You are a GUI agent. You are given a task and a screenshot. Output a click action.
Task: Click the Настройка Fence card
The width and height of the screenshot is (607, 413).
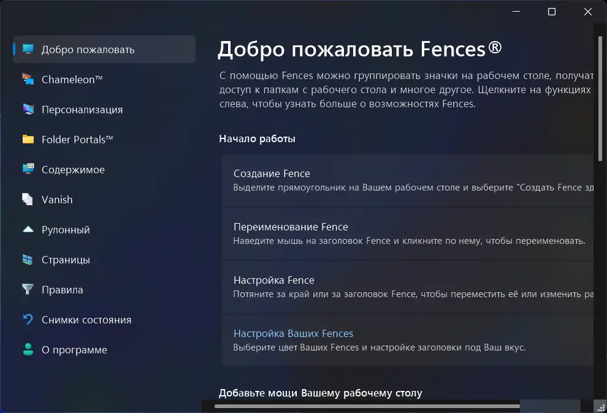(x=408, y=287)
